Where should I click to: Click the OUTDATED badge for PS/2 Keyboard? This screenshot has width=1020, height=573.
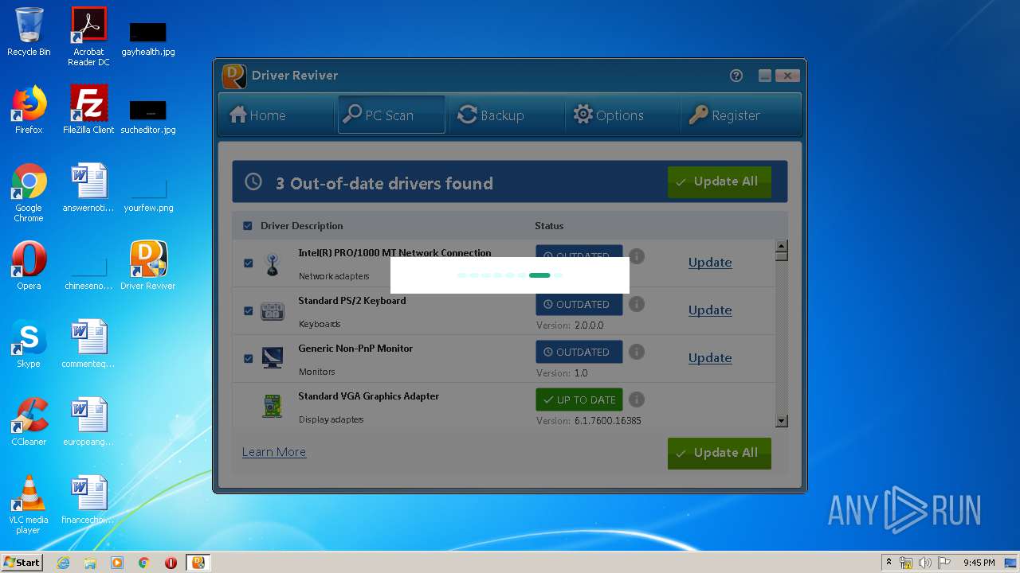(x=579, y=304)
